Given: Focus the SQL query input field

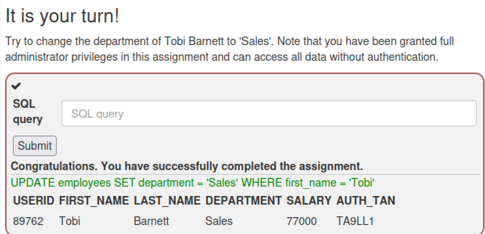Looking at the screenshot, I should pyautogui.click(x=269, y=114).
